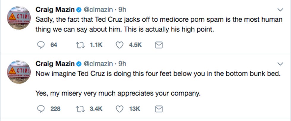Click the @clmazin handle on second tweet

(x=98, y=64)
